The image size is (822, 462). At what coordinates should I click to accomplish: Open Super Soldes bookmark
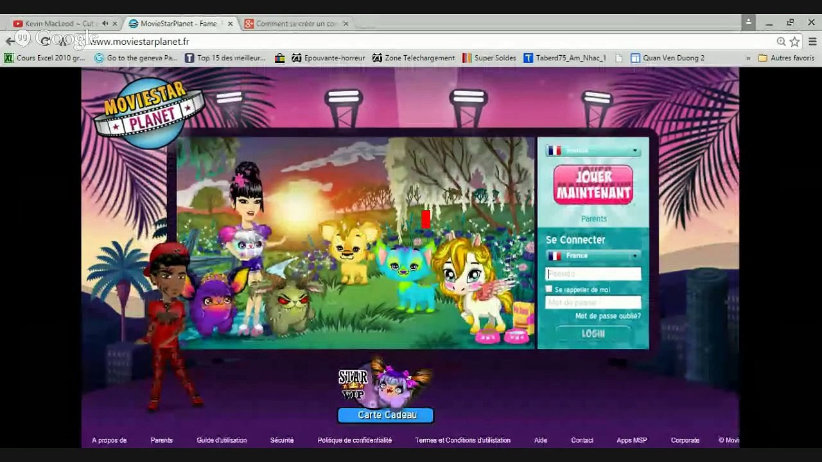click(489, 58)
